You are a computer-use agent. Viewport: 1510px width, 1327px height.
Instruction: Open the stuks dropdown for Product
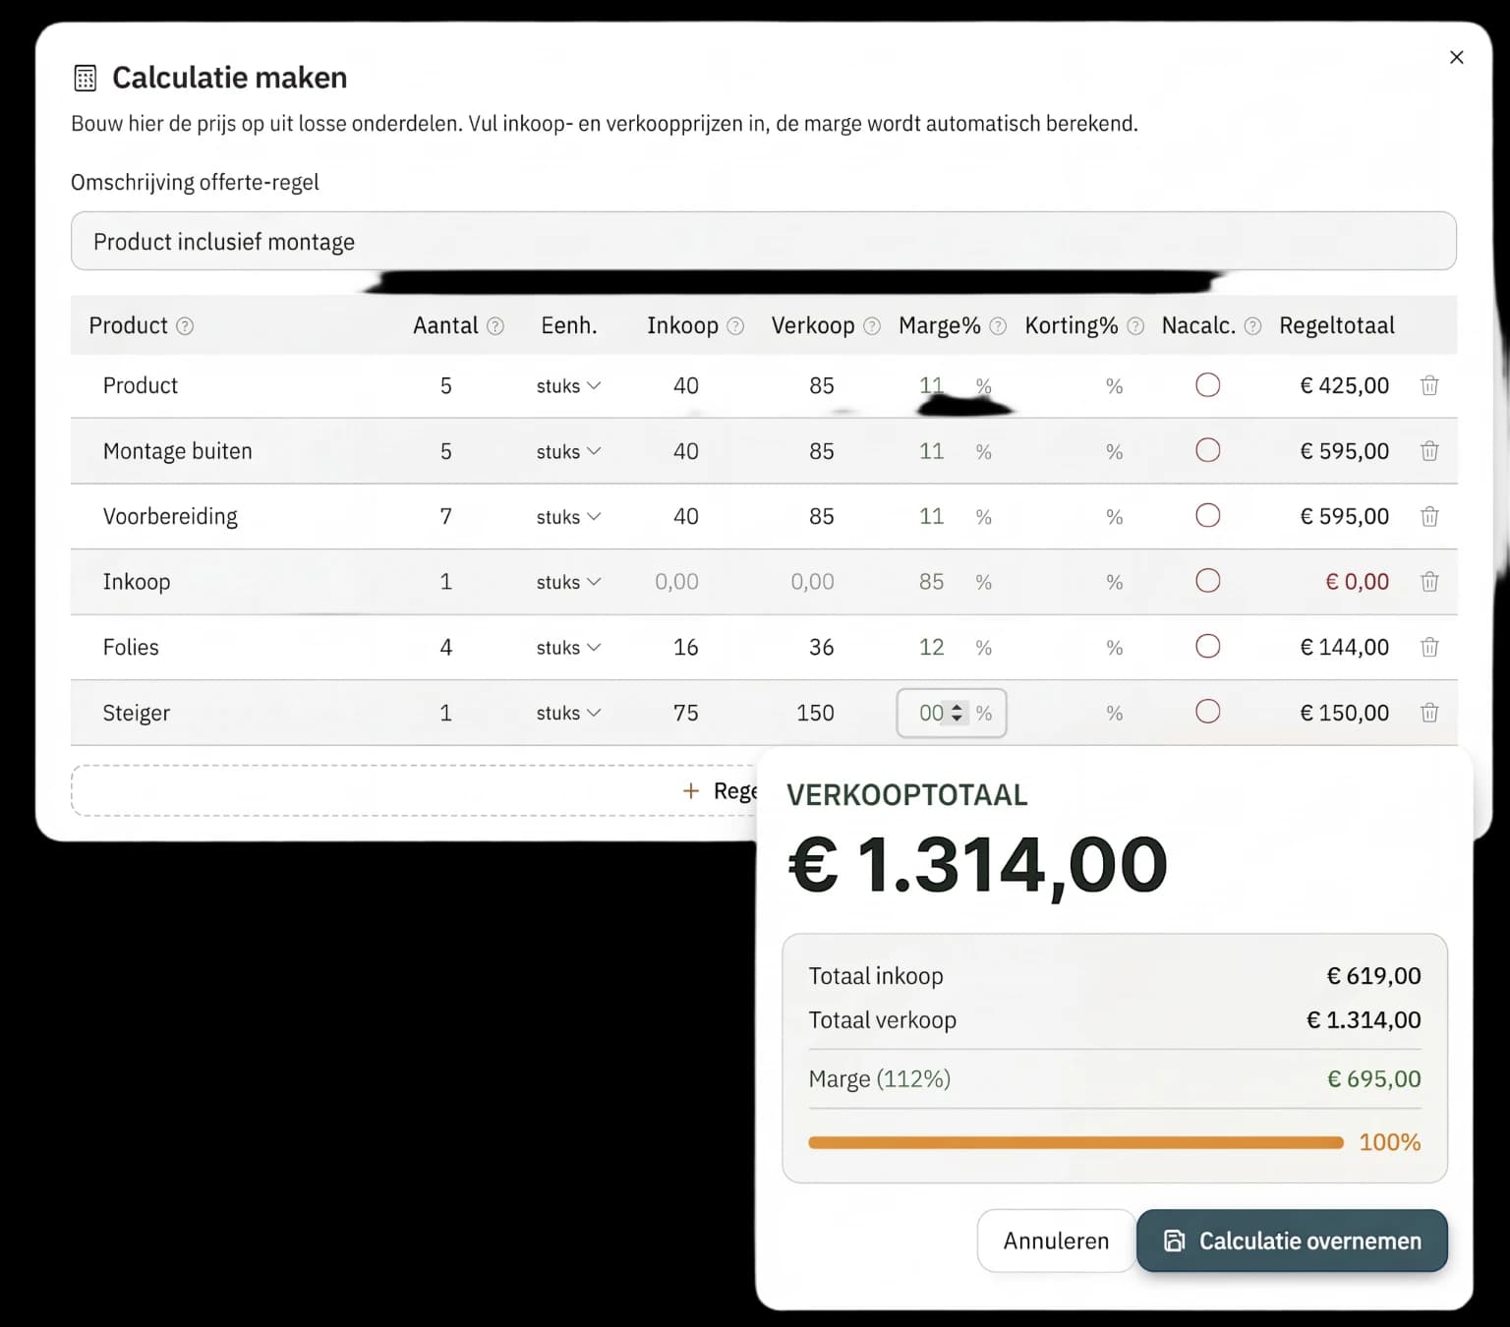point(568,385)
